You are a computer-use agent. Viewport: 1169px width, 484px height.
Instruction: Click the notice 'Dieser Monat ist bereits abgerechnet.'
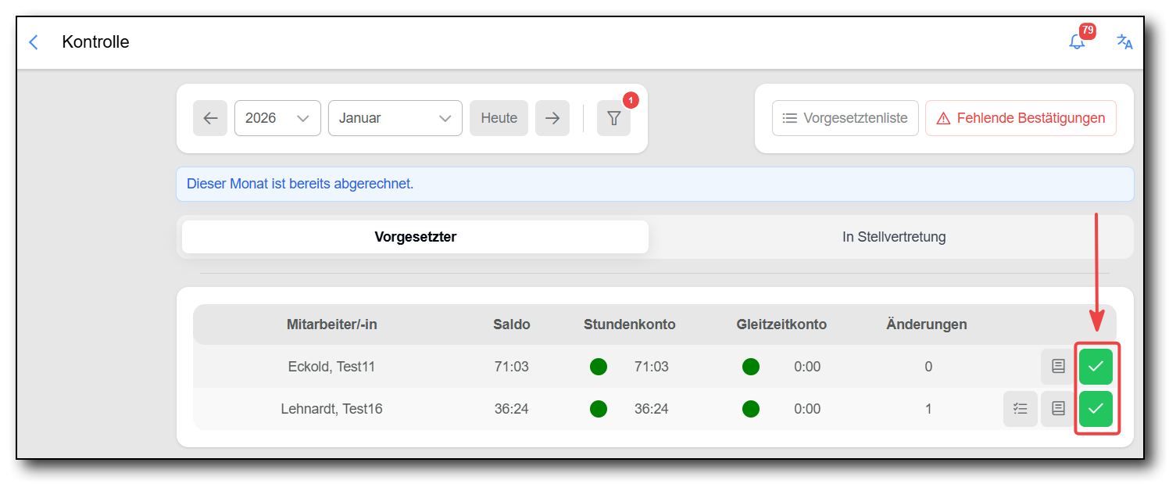(300, 185)
